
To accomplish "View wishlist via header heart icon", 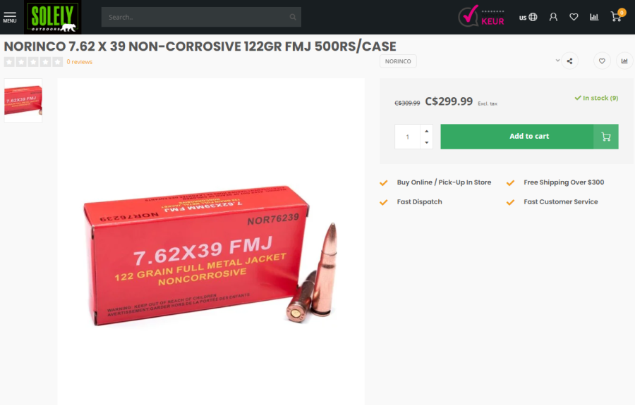I will [x=574, y=17].
